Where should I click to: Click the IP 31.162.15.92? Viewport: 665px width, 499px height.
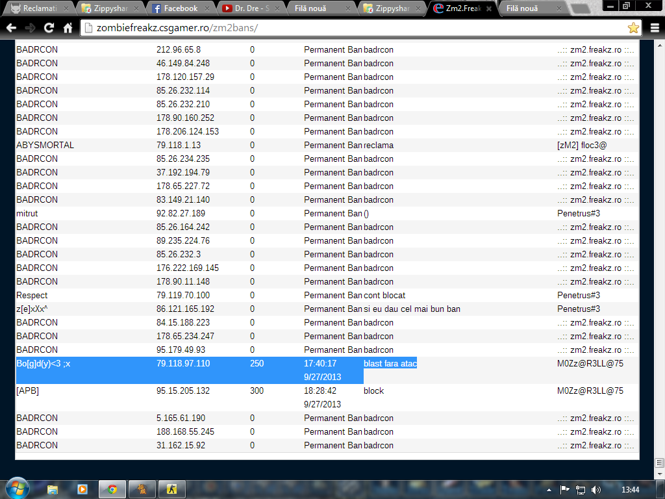click(x=181, y=446)
